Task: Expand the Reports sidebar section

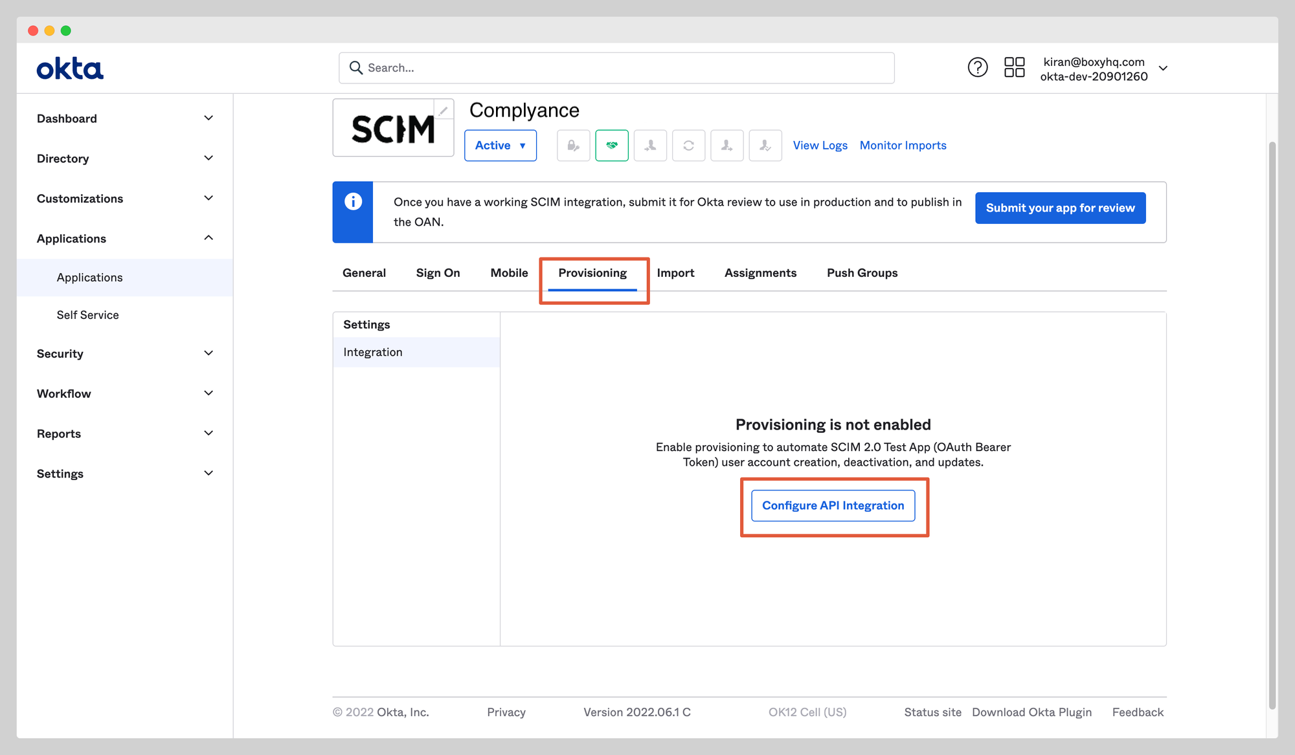Action: coord(124,434)
